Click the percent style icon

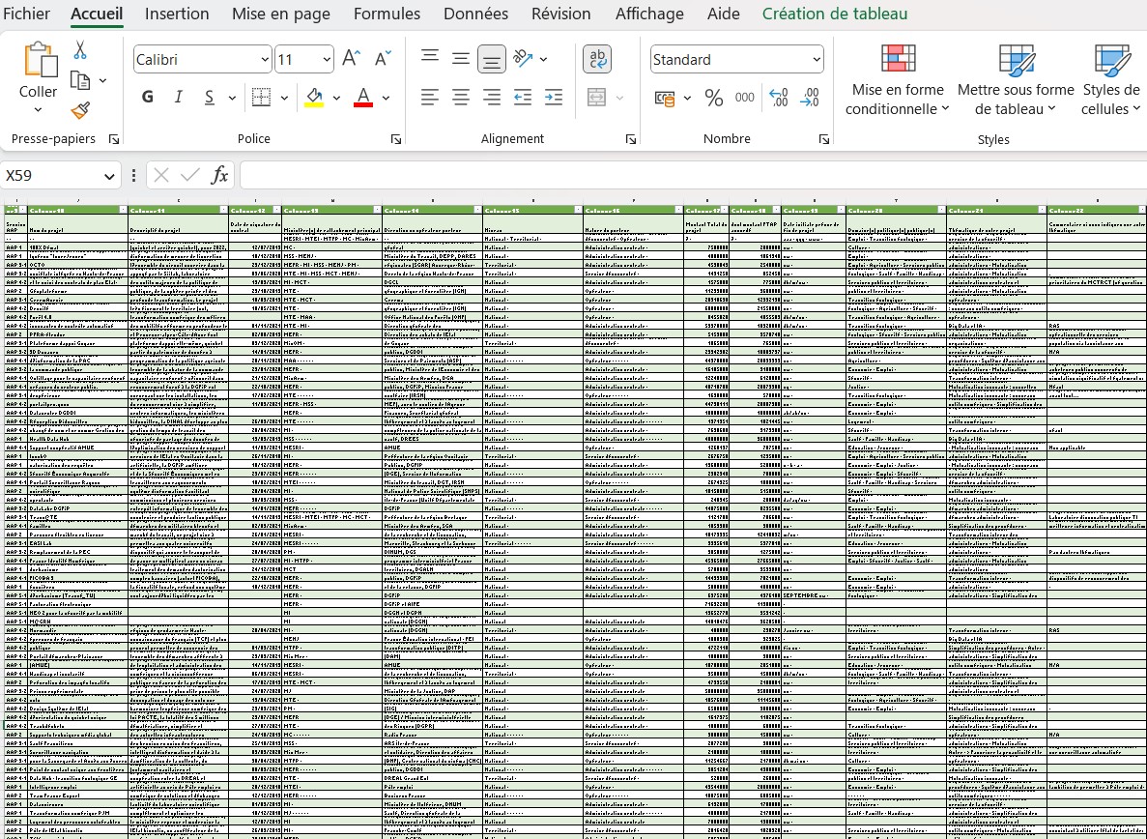click(714, 98)
